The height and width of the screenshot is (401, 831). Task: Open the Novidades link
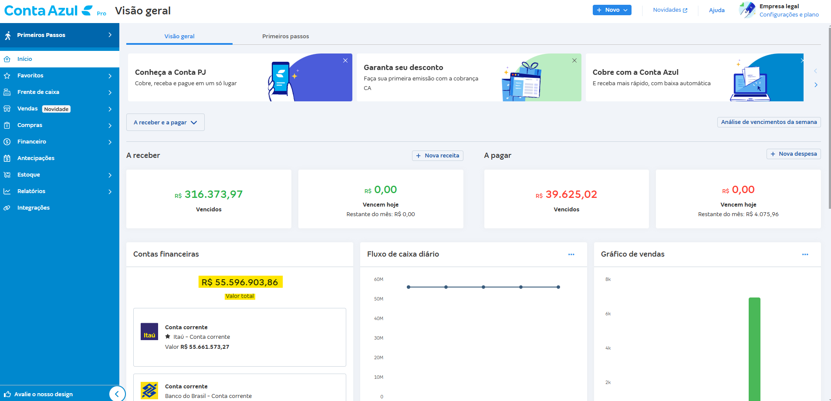tap(670, 10)
